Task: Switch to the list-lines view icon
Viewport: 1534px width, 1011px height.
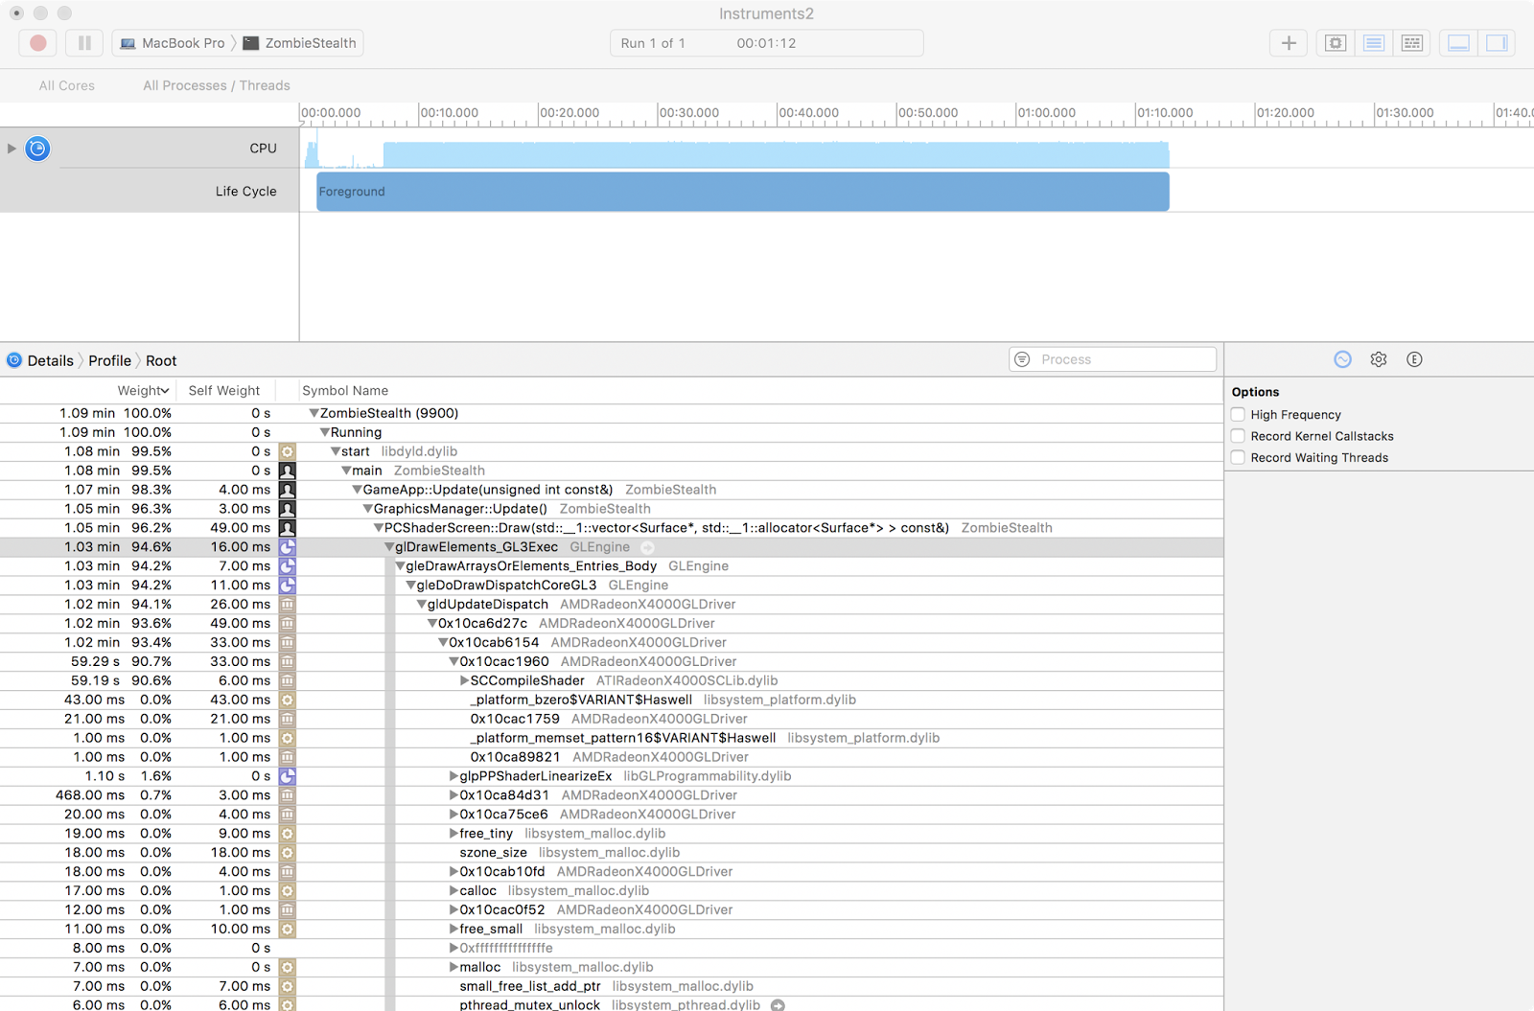Action: [x=1374, y=43]
